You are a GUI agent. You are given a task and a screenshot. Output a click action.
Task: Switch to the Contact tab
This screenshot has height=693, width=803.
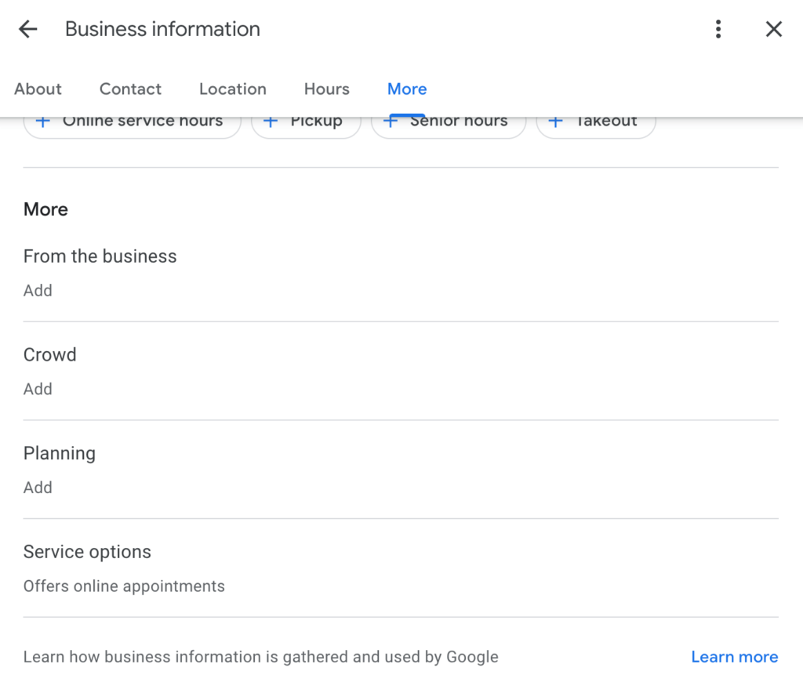[x=131, y=89]
